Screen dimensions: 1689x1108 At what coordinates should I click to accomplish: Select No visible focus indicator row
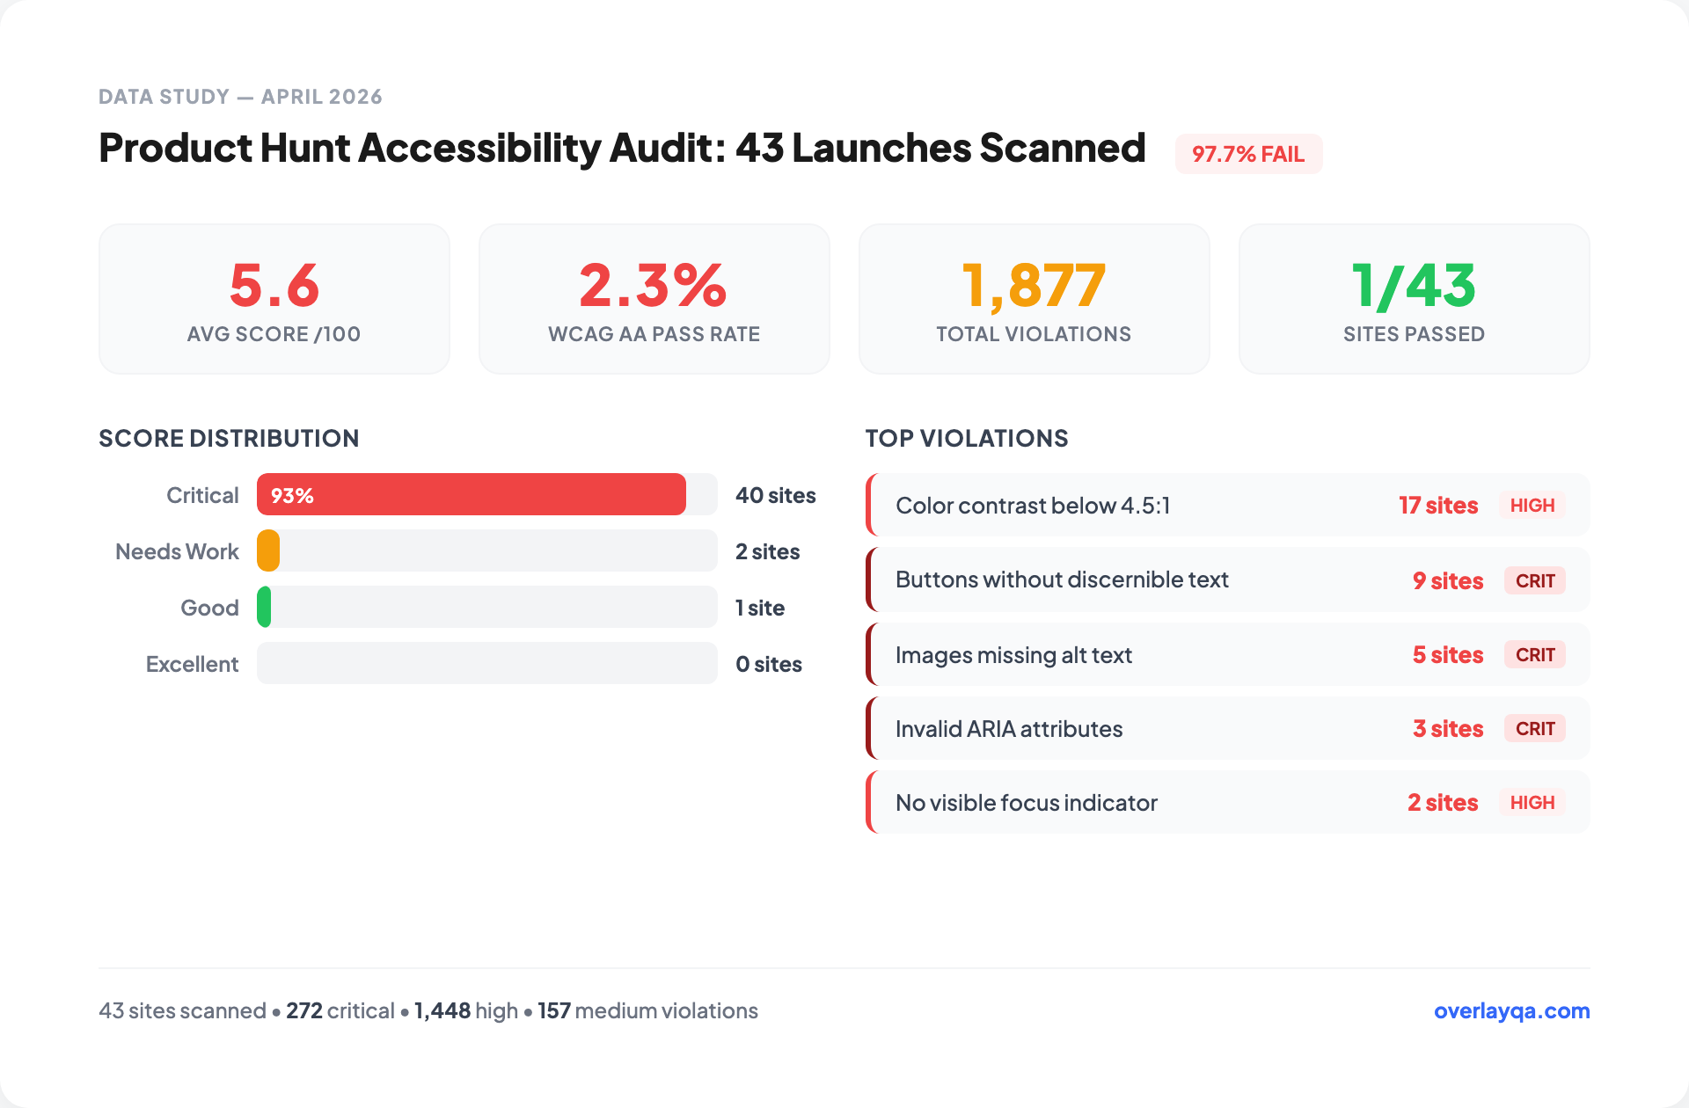(x=1227, y=802)
